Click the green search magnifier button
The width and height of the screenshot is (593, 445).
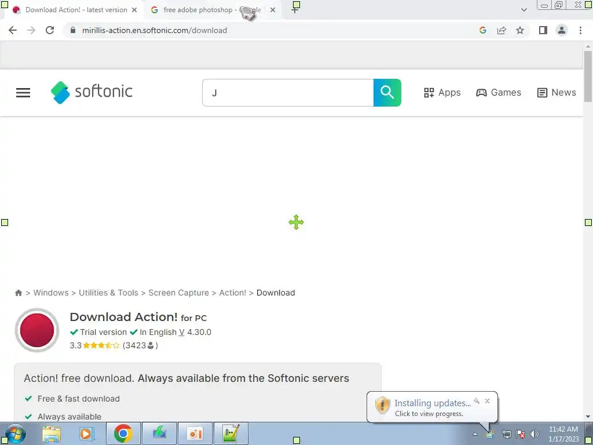(x=387, y=93)
